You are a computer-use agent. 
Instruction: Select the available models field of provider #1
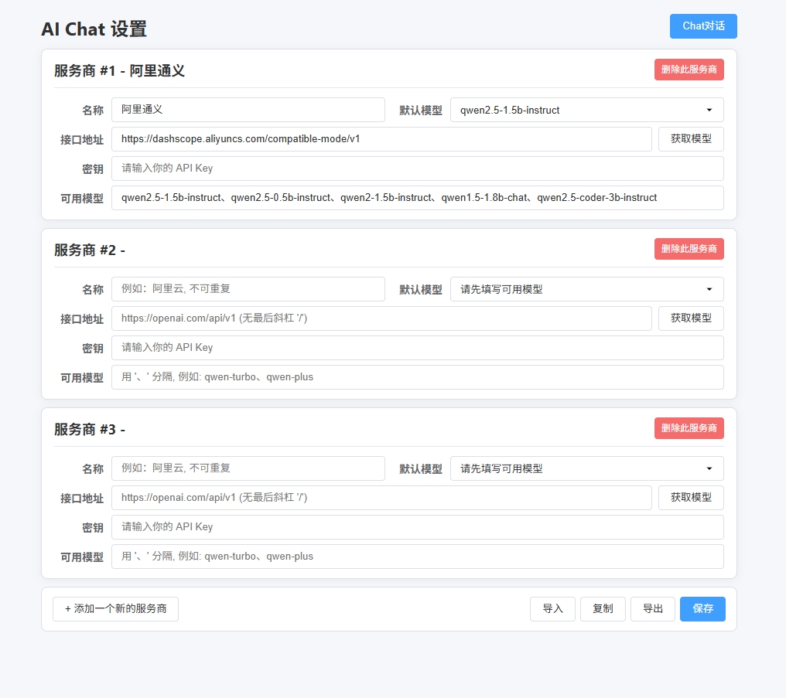pos(418,198)
